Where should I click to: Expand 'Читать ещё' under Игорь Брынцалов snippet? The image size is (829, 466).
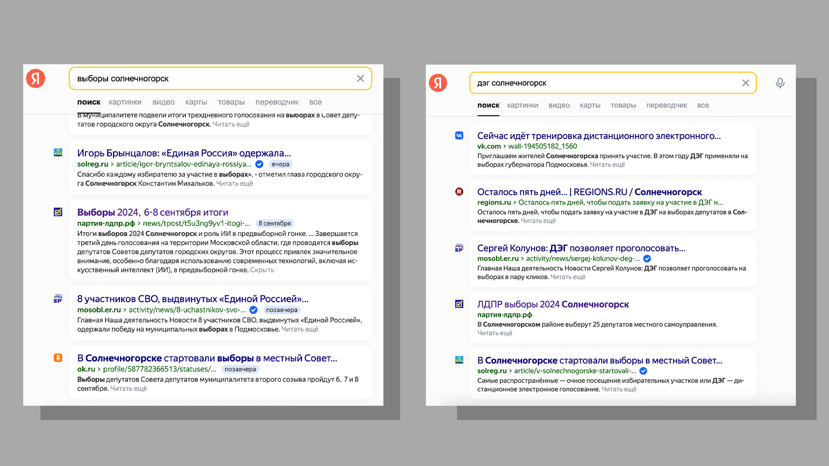pyautogui.click(x=235, y=183)
